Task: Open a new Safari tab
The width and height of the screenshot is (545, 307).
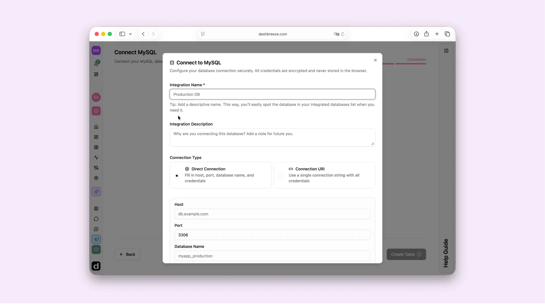Action: [437, 34]
